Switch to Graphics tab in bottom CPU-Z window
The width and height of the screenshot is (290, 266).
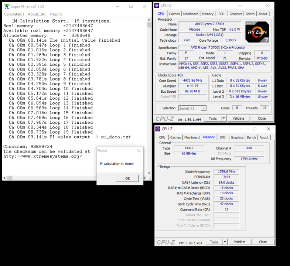(x=237, y=137)
